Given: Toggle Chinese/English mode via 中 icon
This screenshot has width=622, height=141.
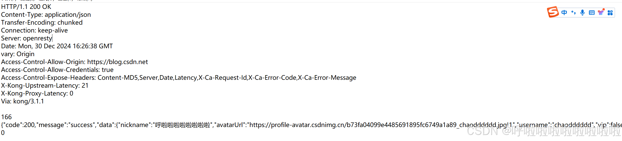Looking at the screenshot, I should pos(564,12).
